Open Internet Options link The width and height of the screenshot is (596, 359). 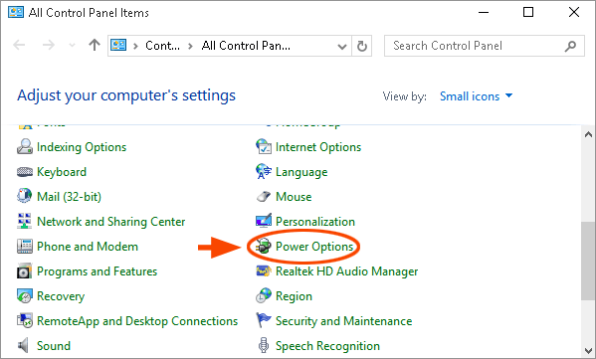[318, 147]
